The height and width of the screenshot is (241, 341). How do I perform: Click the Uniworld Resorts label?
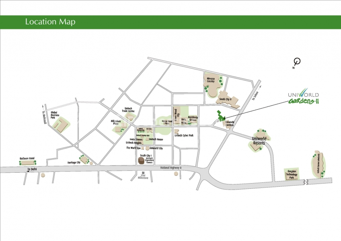259,141
